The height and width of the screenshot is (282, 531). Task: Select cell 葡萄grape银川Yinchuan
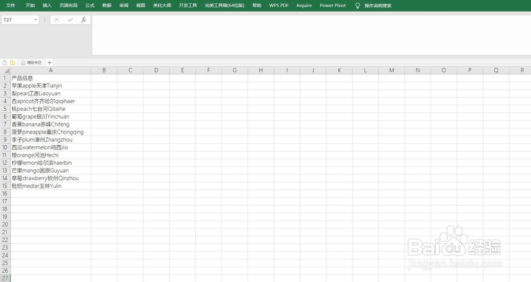click(x=51, y=117)
